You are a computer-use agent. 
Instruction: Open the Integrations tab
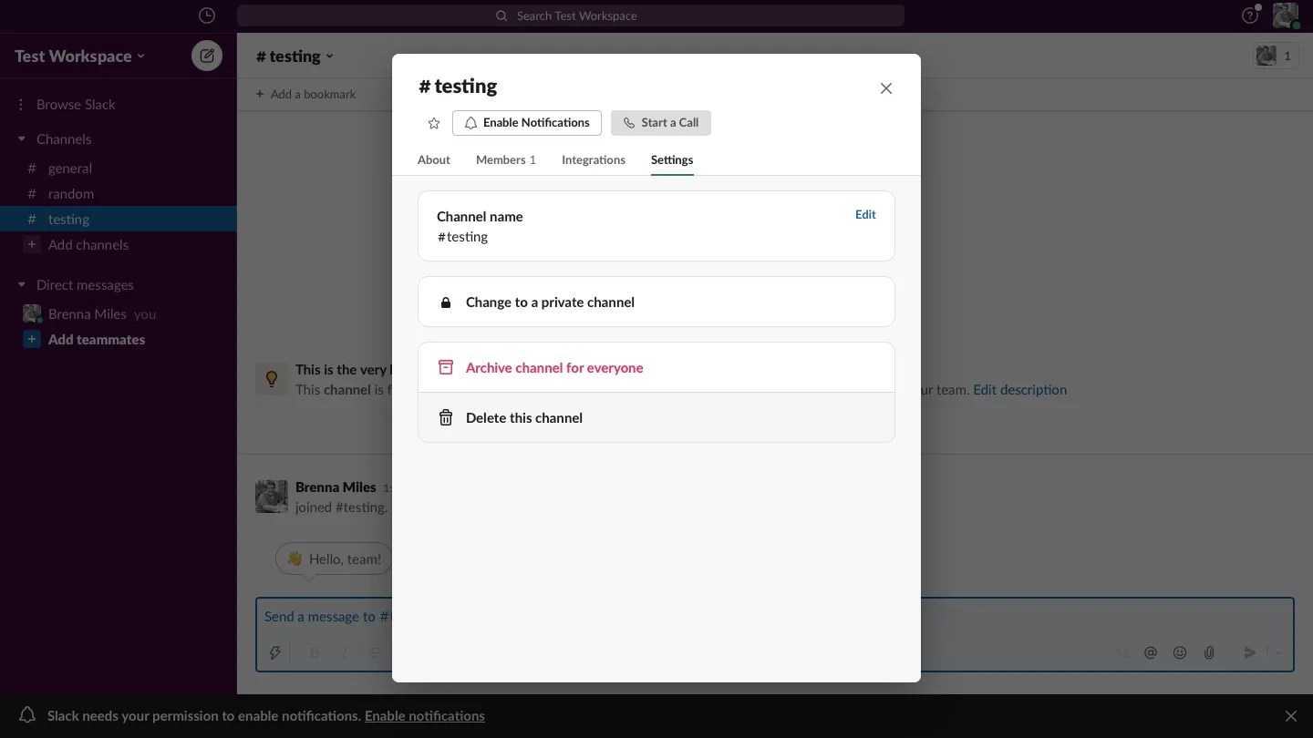tap(593, 159)
